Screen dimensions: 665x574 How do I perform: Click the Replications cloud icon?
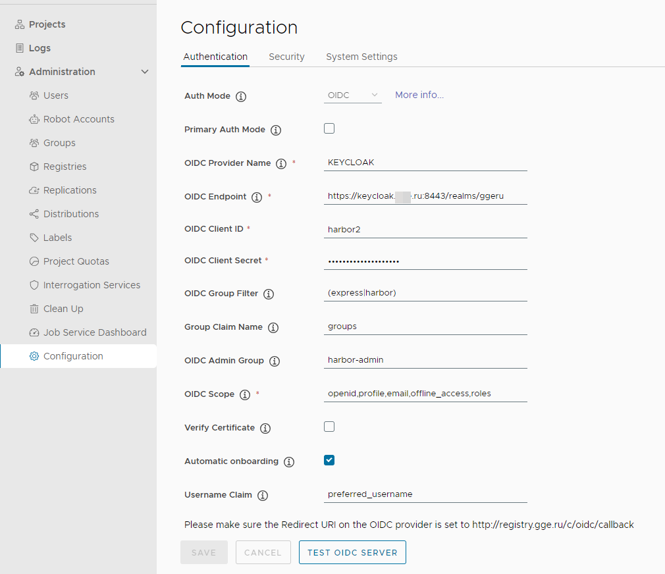coord(34,190)
